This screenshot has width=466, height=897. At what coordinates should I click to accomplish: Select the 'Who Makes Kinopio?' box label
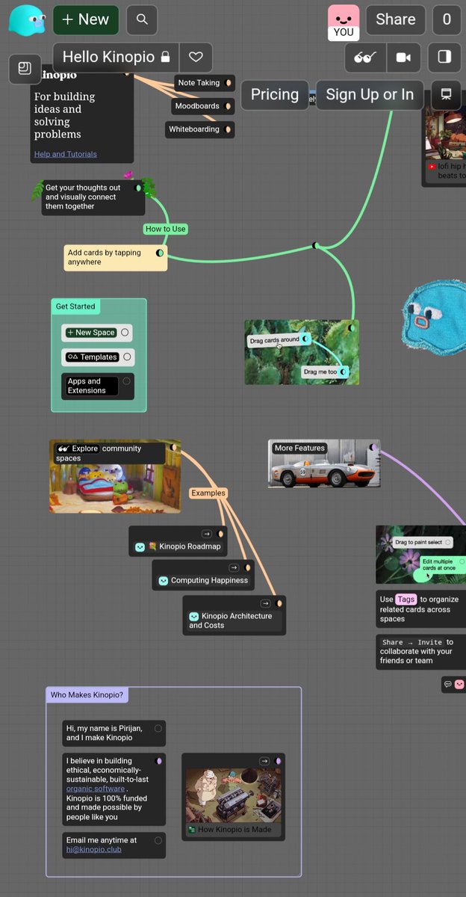pos(87,695)
